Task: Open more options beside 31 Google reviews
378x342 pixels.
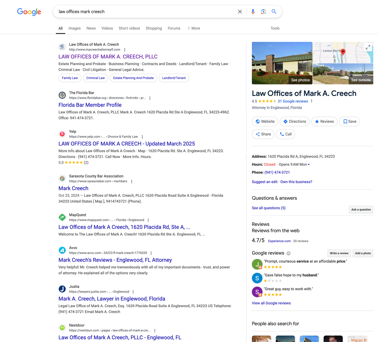Action: click(312, 101)
